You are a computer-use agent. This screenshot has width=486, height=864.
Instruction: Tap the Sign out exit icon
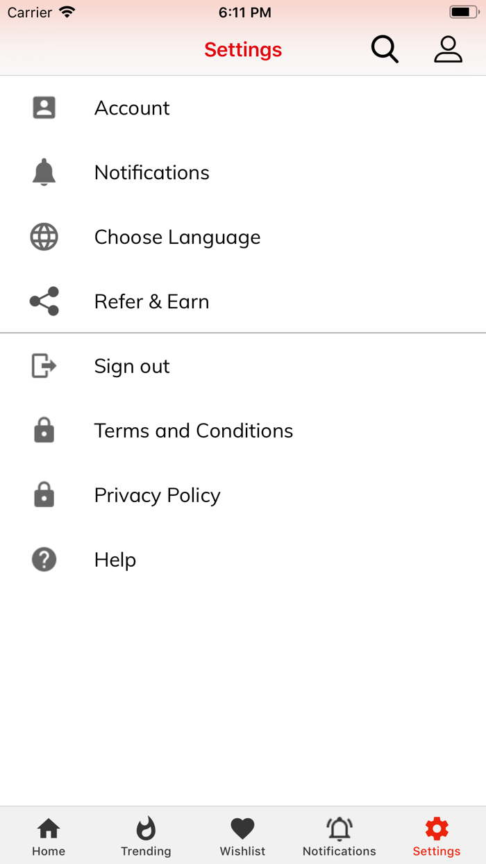[x=44, y=366]
